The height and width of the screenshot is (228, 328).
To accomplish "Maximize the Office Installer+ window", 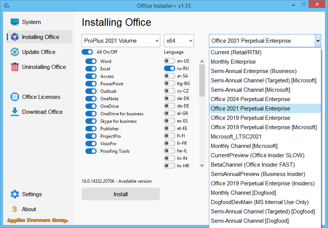I will point(304,4).
